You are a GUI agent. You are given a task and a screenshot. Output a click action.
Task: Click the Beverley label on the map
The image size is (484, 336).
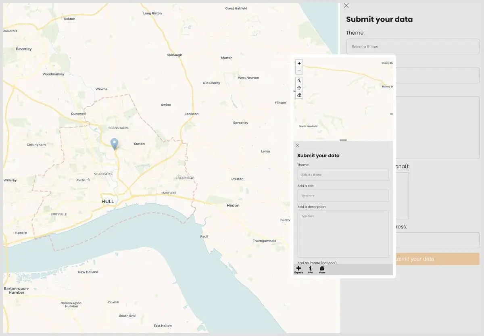pos(24,49)
